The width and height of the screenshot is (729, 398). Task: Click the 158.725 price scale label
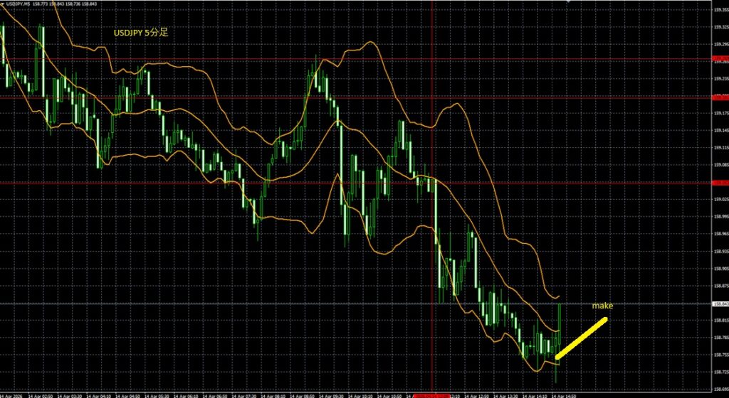click(720, 372)
